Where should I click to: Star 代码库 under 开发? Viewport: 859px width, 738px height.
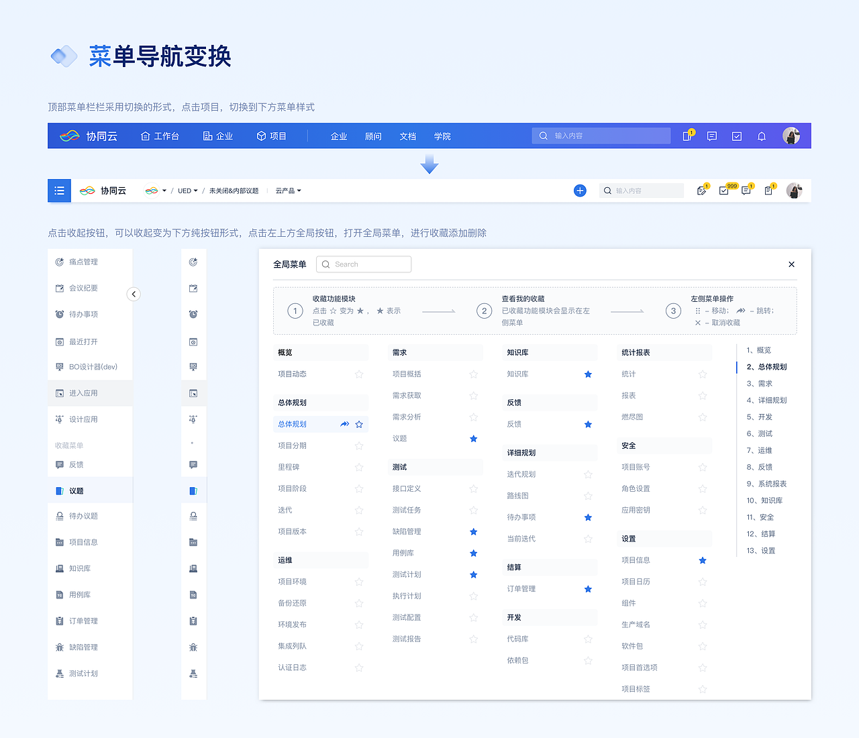click(589, 639)
